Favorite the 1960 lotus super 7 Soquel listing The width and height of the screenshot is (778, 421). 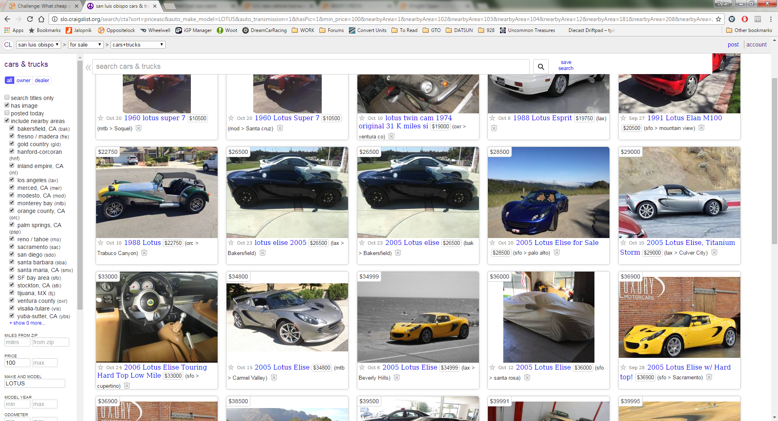[x=100, y=118]
